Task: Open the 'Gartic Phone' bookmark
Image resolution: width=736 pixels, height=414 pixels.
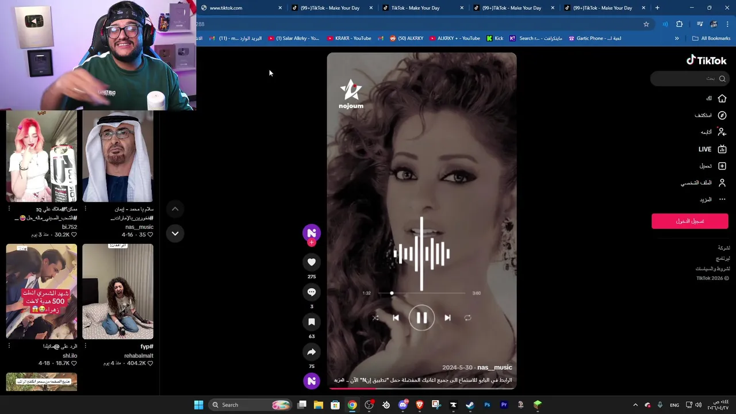Action: [595, 39]
